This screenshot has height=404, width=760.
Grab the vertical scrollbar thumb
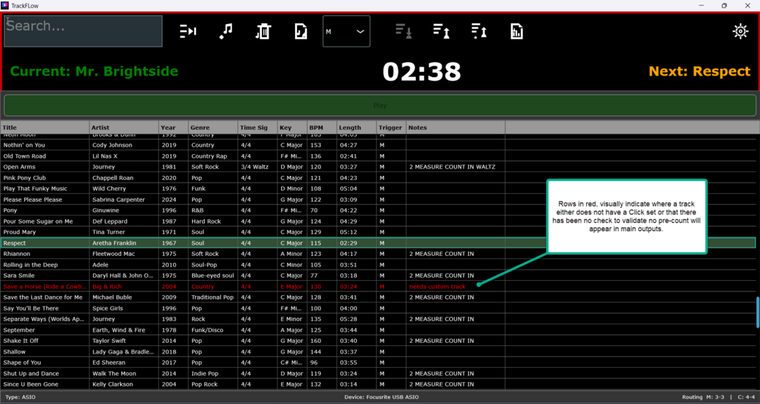[x=757, y=313]
